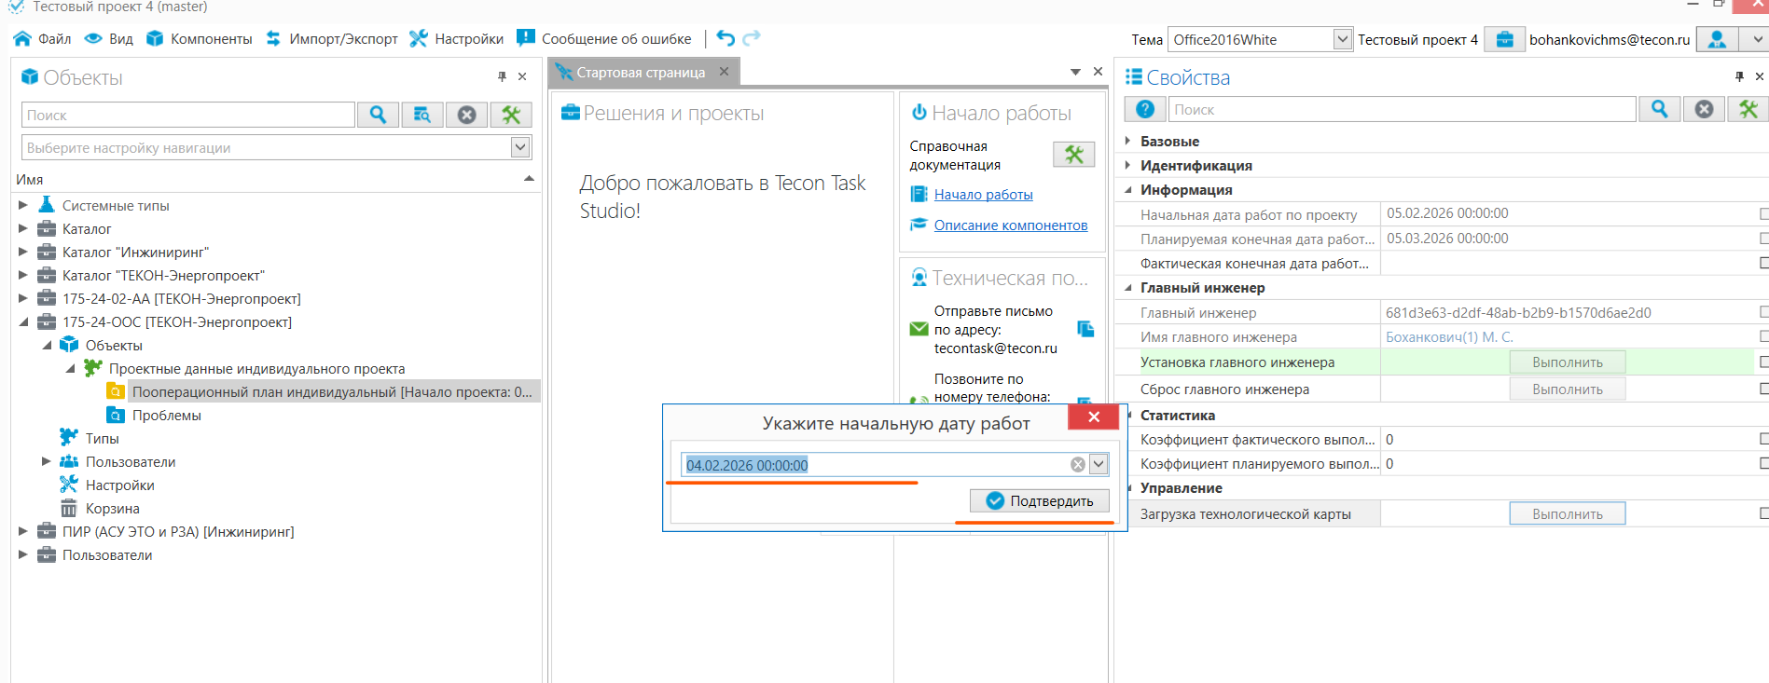Screen dimensions: 1769x683
Task: Expand the Каталог "Инжиниринг" tree node
Action: (x=23, y=252)
